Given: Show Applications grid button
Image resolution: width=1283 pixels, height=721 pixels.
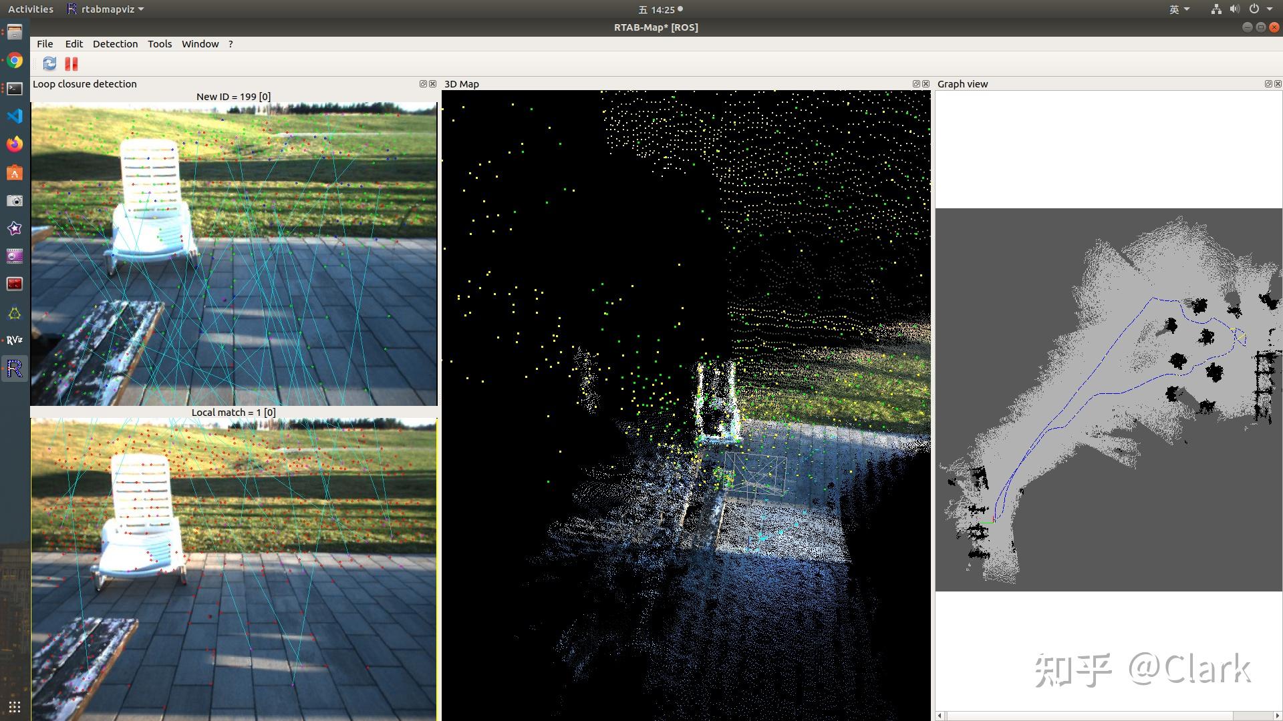Looking at the screenshot, I should [15, 707].
